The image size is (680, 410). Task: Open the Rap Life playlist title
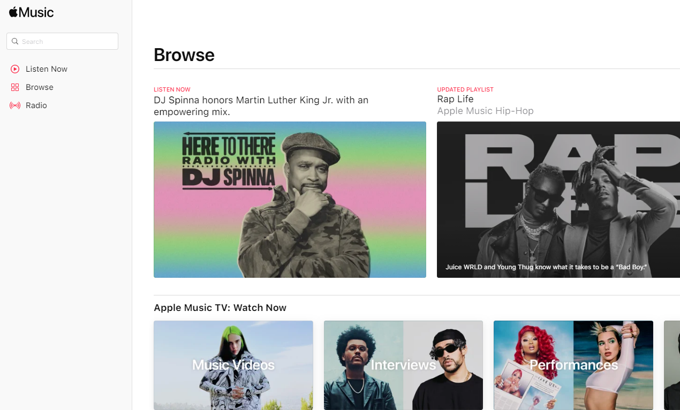455,99
